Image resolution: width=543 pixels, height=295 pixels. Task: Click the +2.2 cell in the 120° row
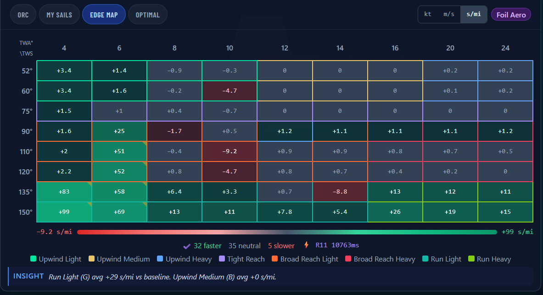[64, 172]
